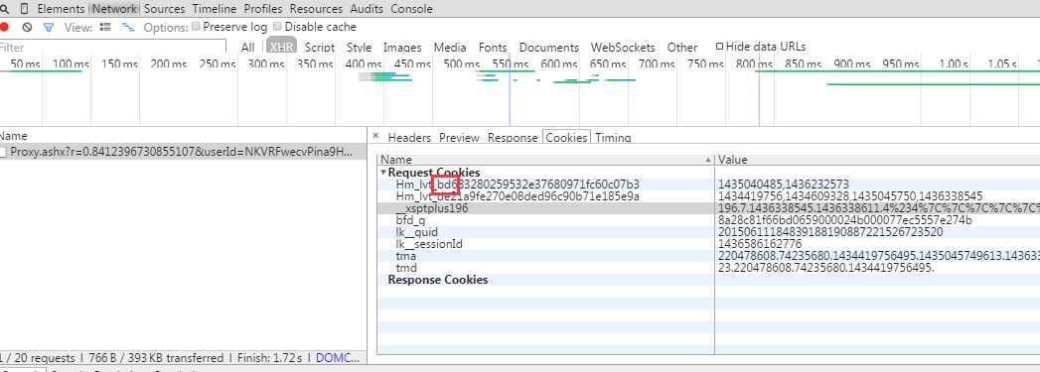The width and height of the screenshot is (1040, 372).
Task: Open the Audits panel tab
Action: pos(367,9)
